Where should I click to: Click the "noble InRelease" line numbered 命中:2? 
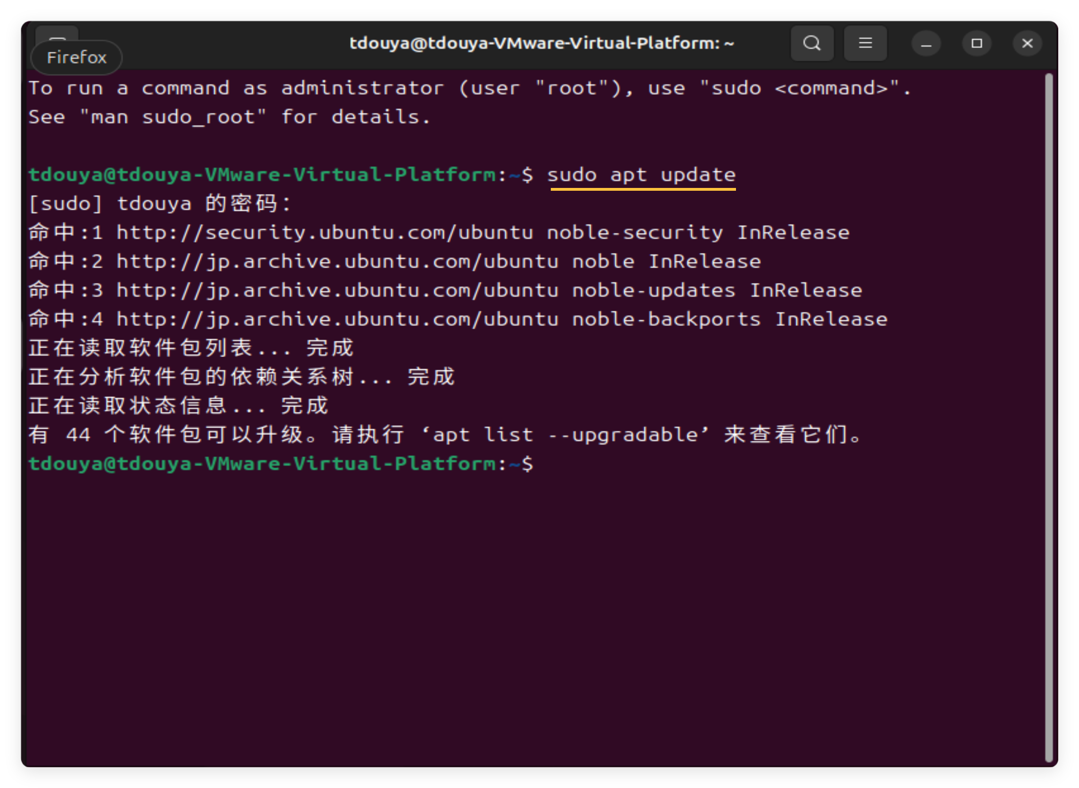[x=395, y=261]
